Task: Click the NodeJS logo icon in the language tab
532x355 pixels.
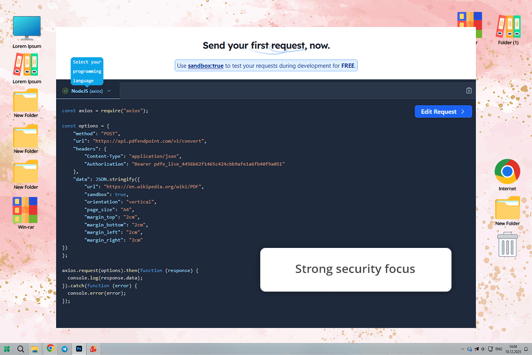Action: coord(65,91)
